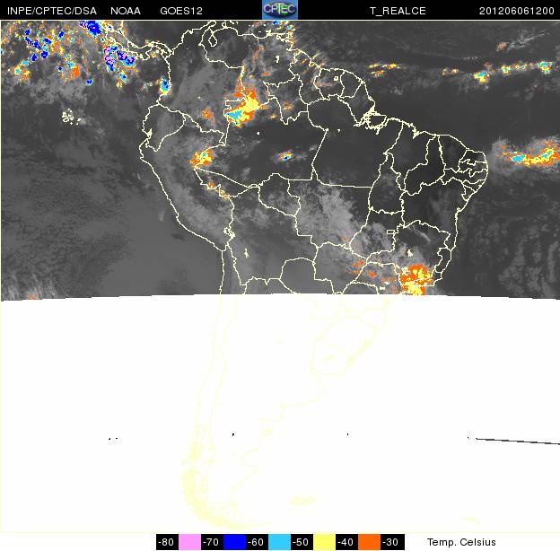The image size is (560, 551).
Task: Click the GOES12 satellite label
Action: click(x=181, y=11)
